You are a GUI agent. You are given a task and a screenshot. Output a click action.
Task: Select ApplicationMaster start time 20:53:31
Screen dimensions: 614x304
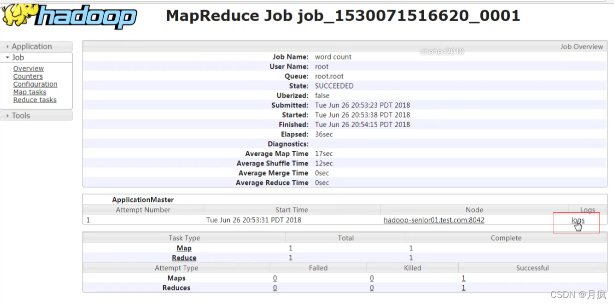coord(253,220)
